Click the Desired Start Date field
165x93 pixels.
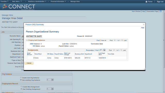(x=22, y=63)
